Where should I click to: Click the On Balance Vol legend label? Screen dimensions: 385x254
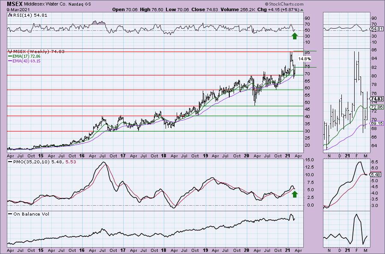point(31,214)
